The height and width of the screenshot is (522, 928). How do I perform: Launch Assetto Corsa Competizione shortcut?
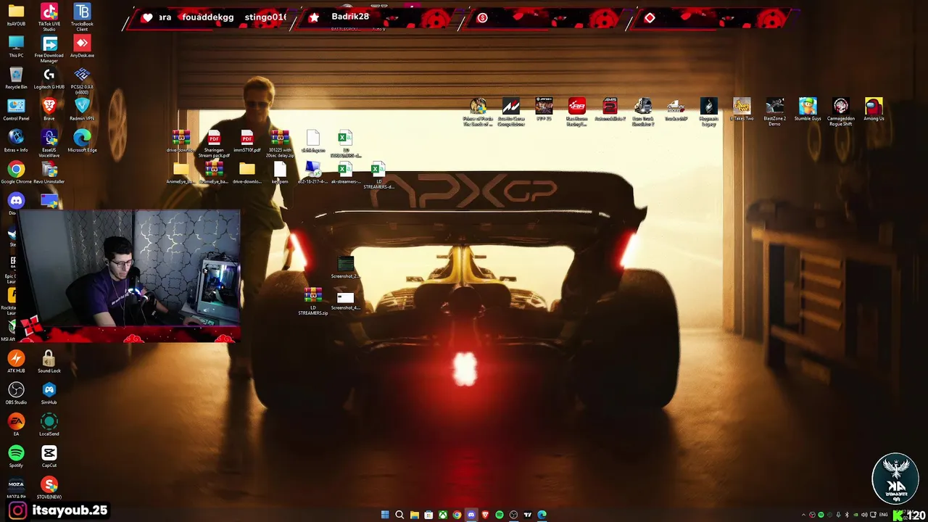pos(511,112)
